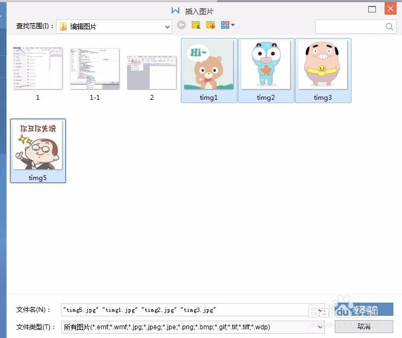This screenshot has width=402, height=338.
Task: Close the 插入图片 dialog
Action: coord(391,9)
